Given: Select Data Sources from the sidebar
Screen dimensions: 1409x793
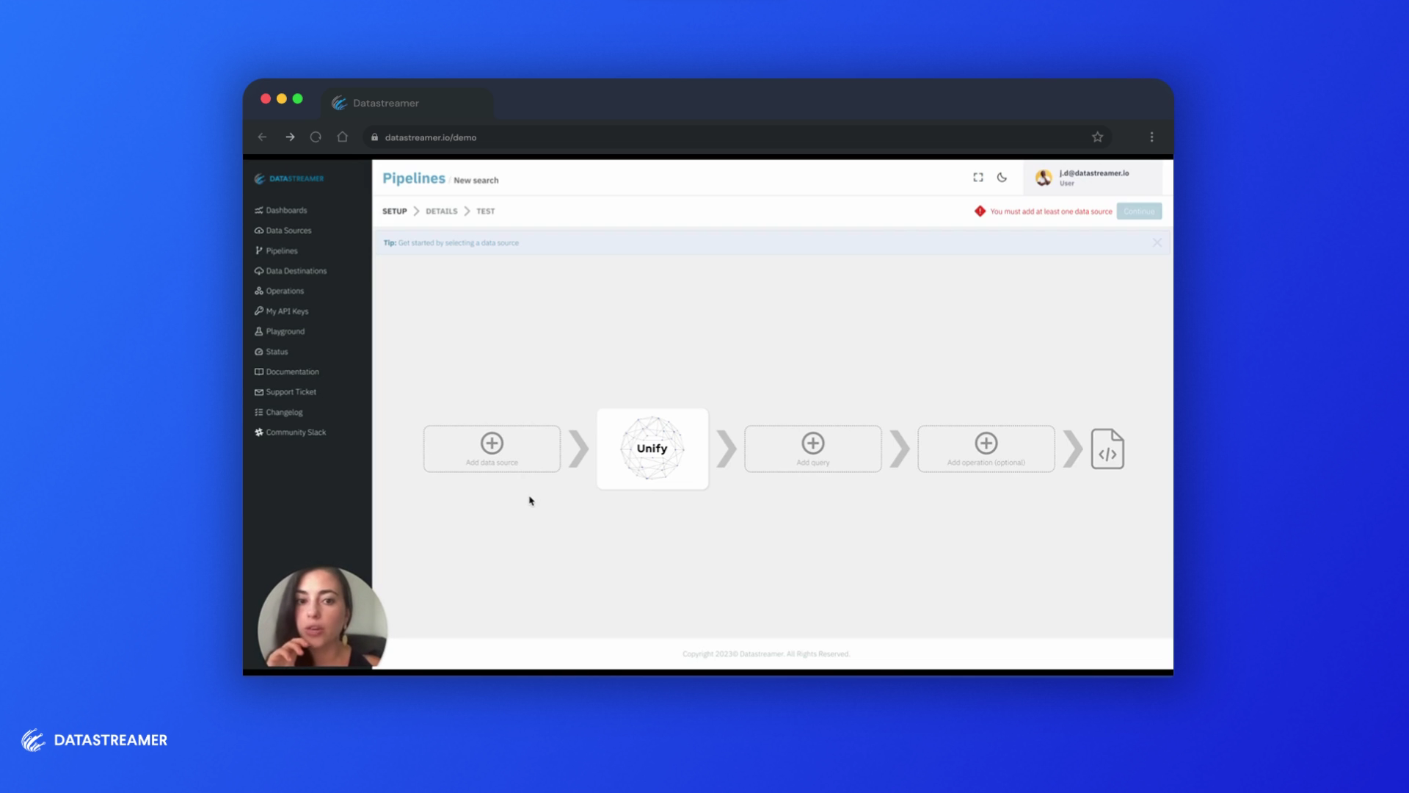Looking at the screenshot, I should 288,230.
